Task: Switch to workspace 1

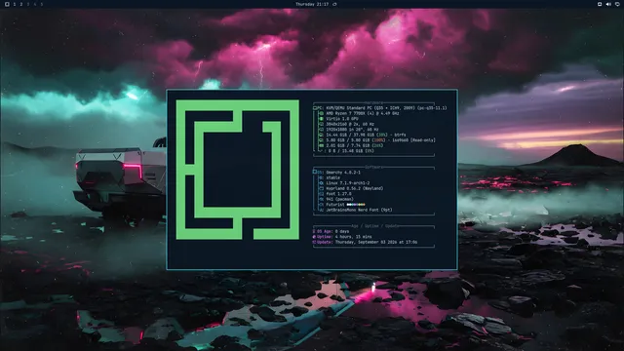Action: pyautogui.click(x=15, y=4)
